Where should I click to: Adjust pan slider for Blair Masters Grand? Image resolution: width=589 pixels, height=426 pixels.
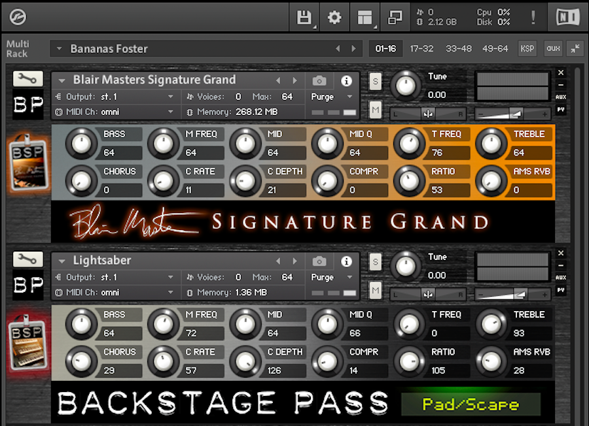[x=428, y=114]
